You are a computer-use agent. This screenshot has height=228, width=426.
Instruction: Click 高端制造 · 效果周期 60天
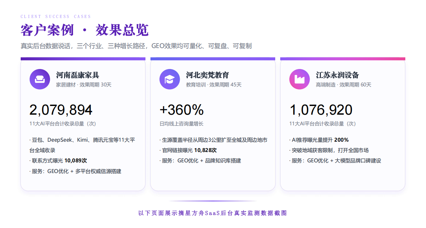[344, 85]
